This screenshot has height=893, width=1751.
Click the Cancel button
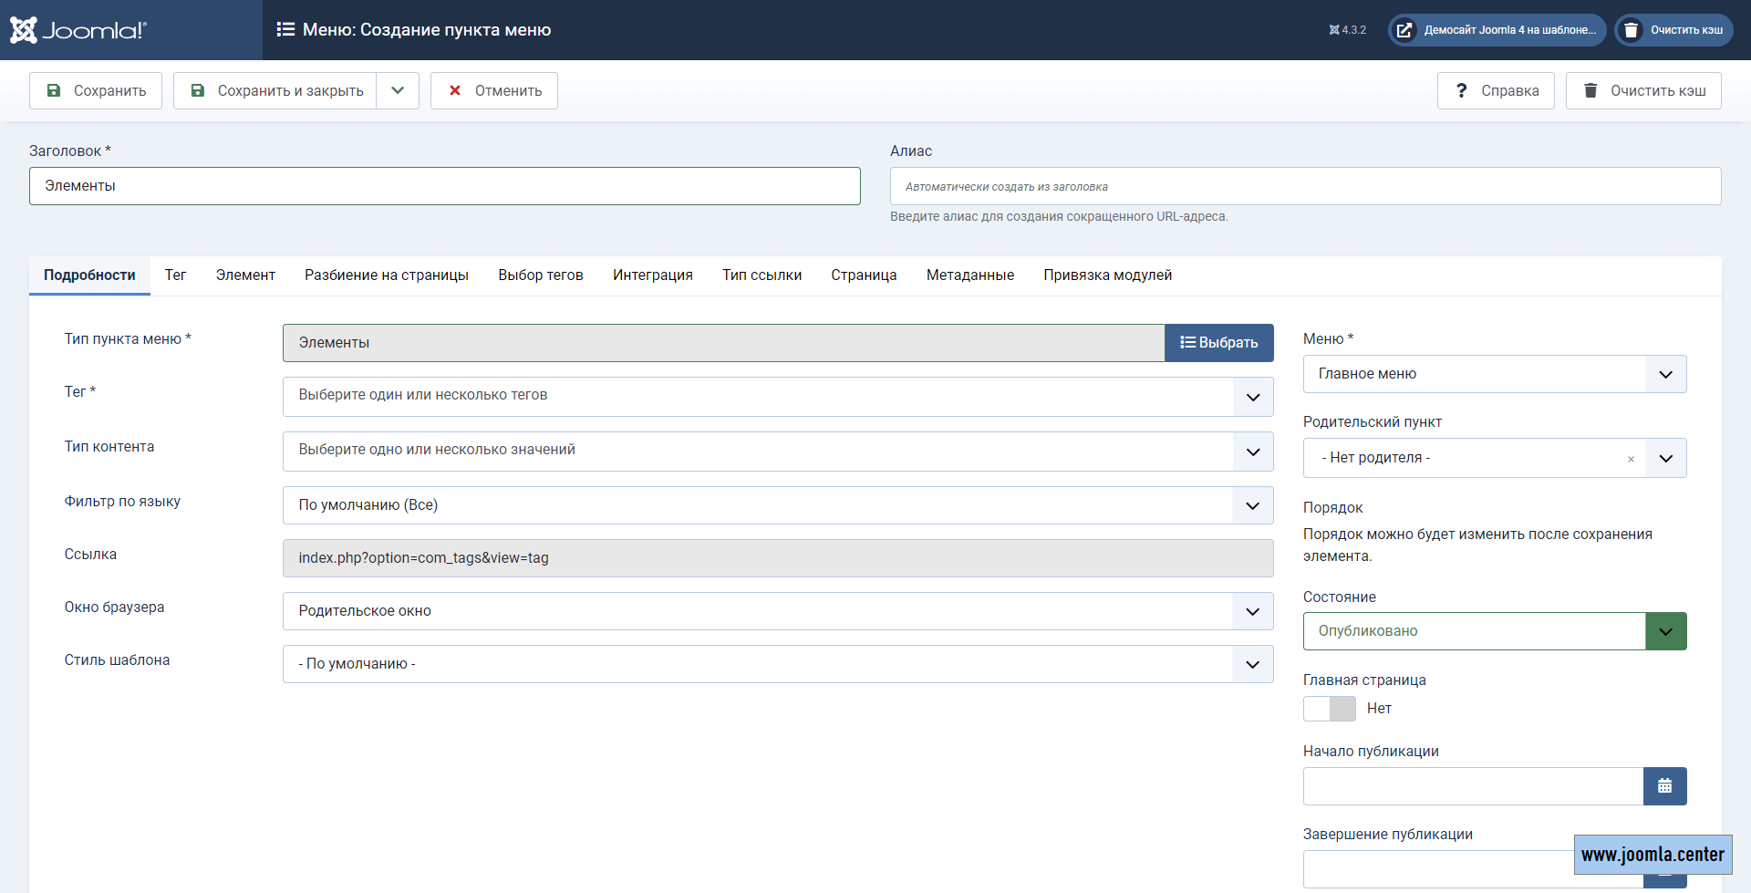[493, 91]
